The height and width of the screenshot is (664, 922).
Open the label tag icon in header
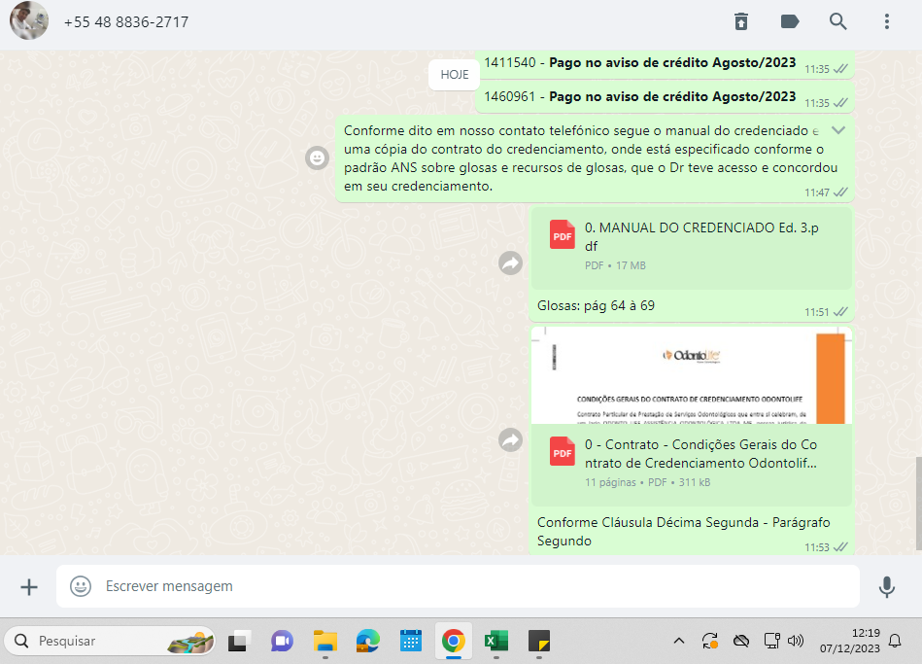click(790, 21)
